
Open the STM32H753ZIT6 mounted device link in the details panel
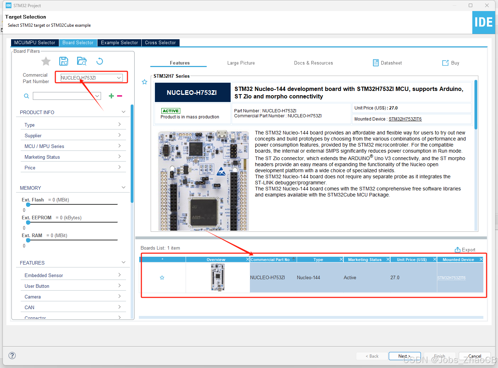point(405,119)
